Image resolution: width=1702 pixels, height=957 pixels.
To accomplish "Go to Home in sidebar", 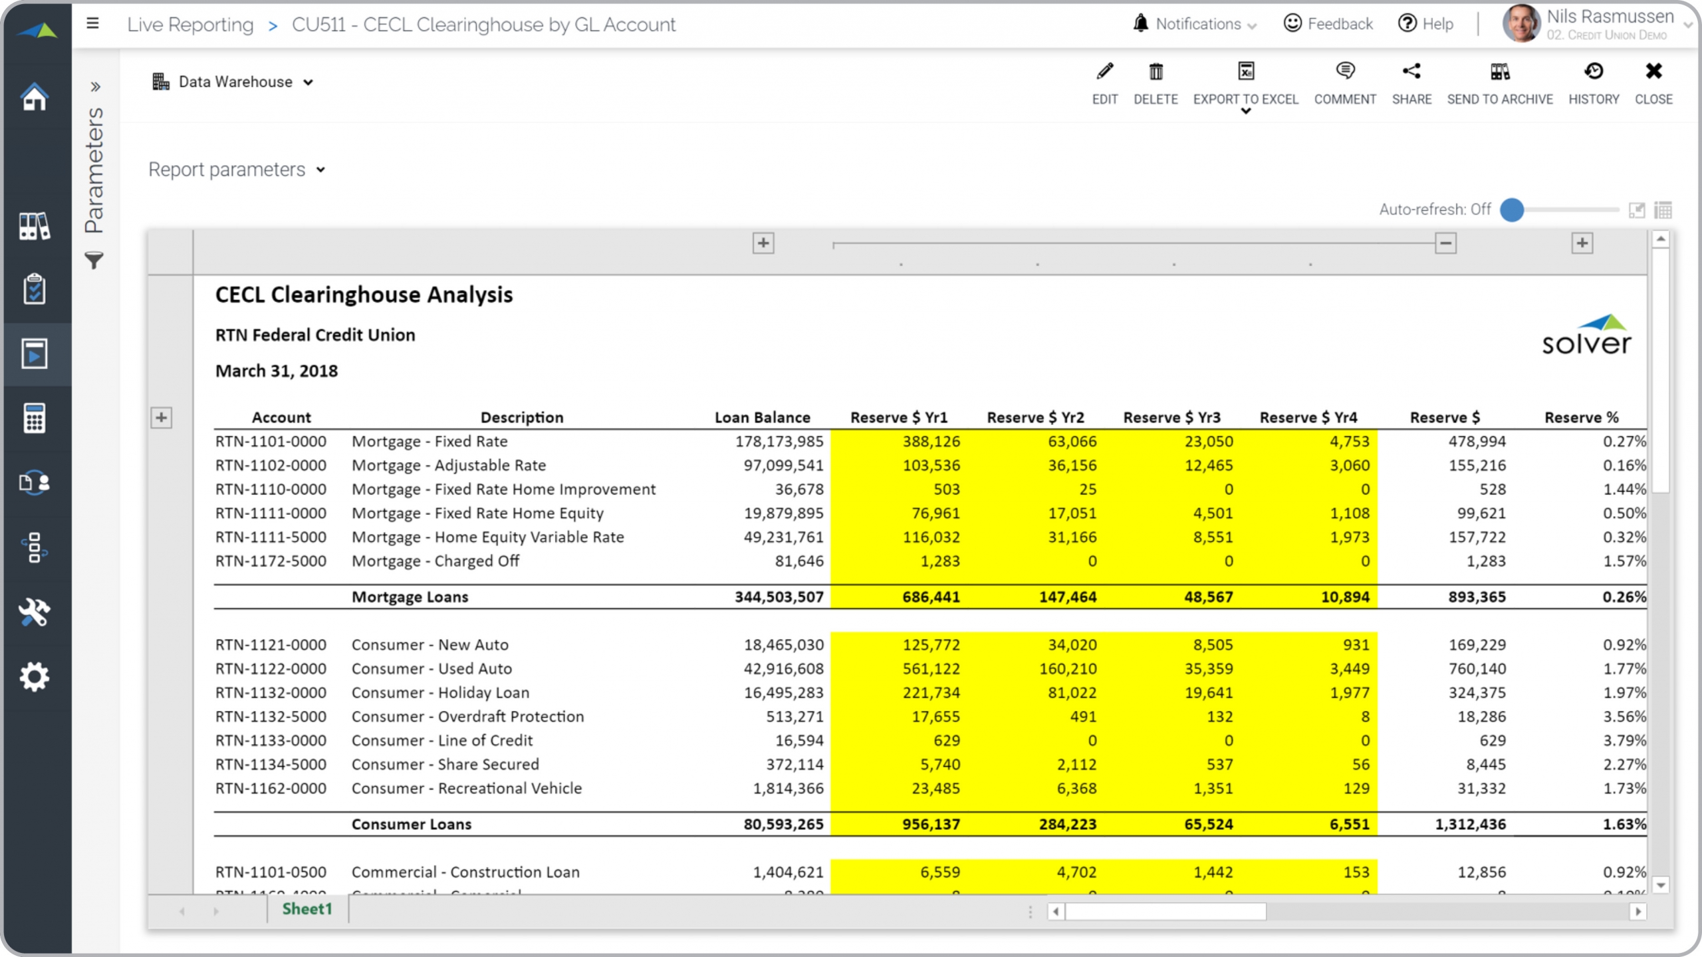I will click(35, 97).
